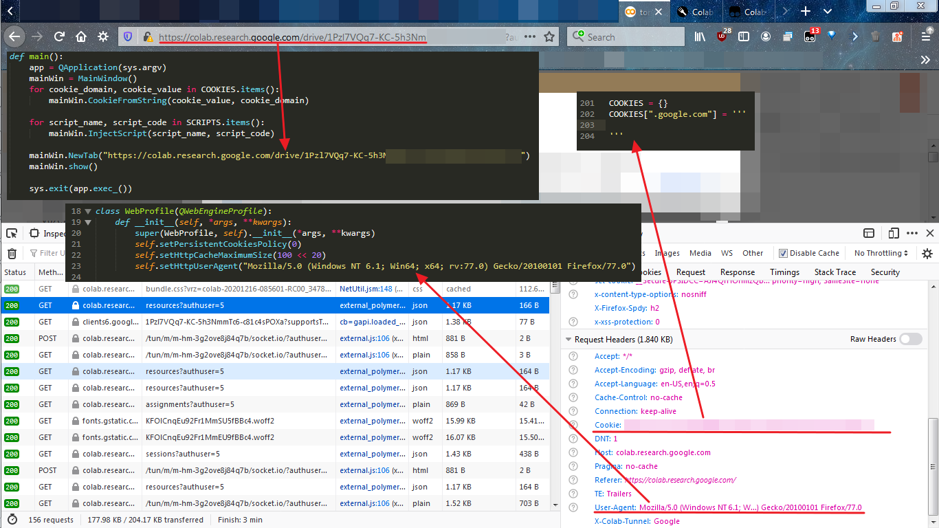This screenshot has width=939, height=528.
Task: Clear network log with trash icon
Action: click(12, 253)
